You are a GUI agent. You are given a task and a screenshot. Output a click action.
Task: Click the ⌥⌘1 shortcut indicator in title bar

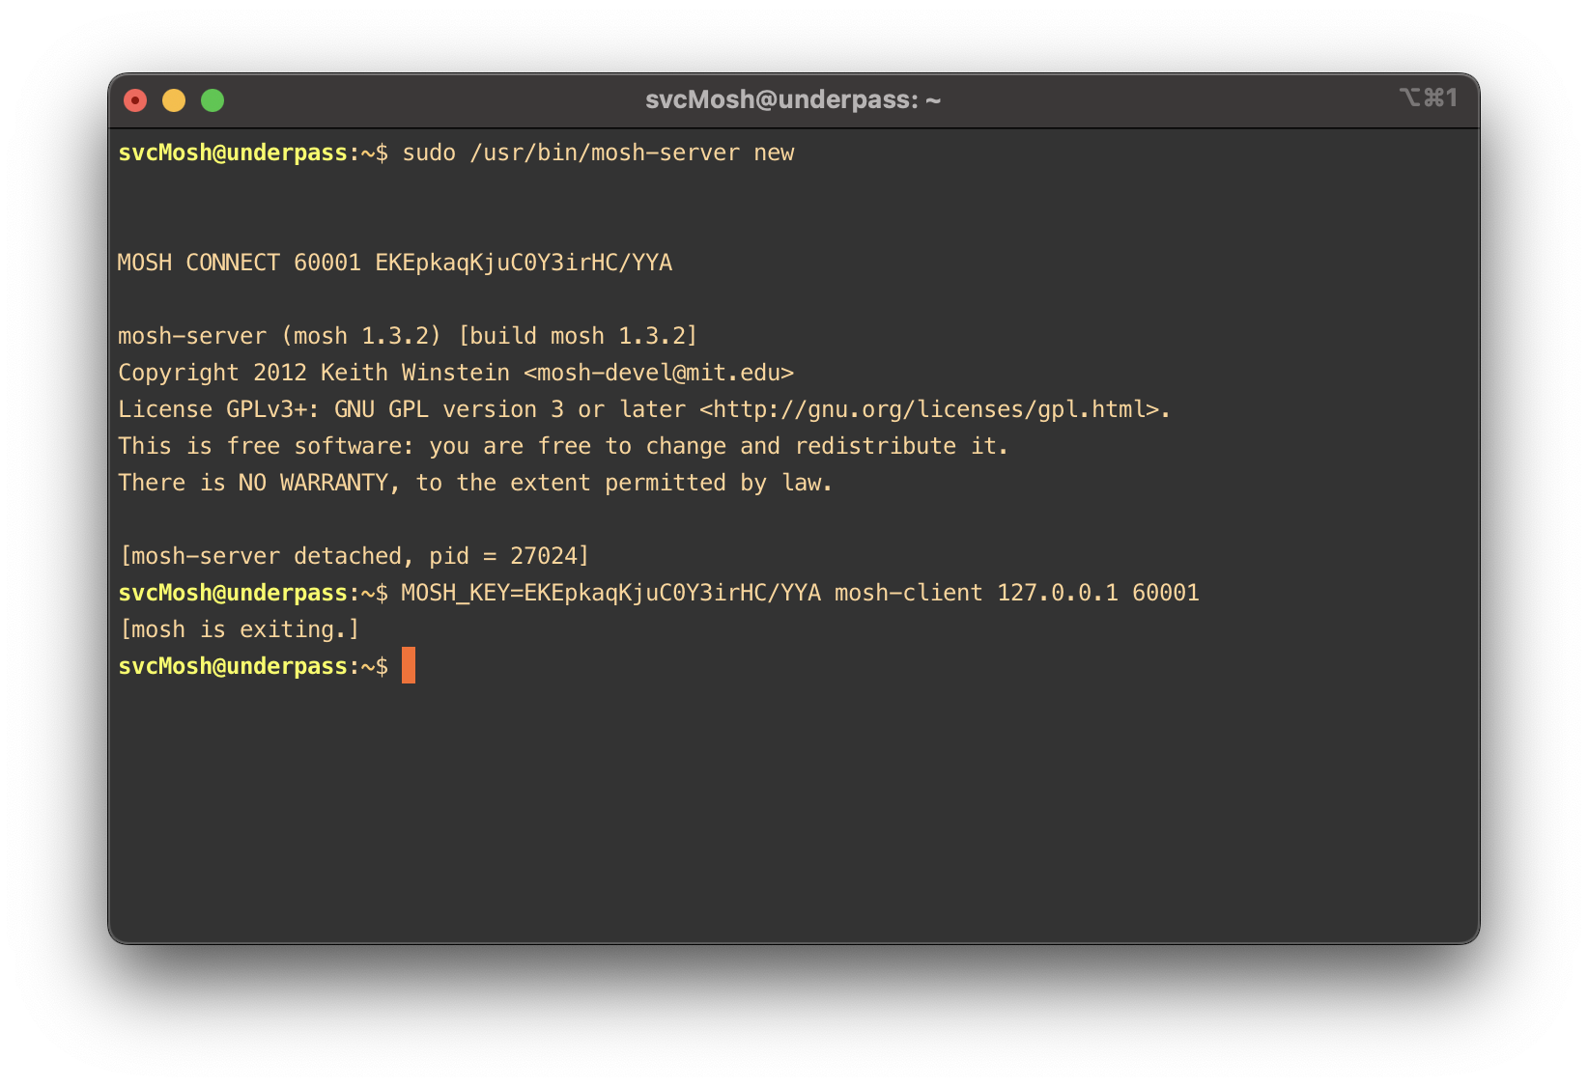point(1428,98)
